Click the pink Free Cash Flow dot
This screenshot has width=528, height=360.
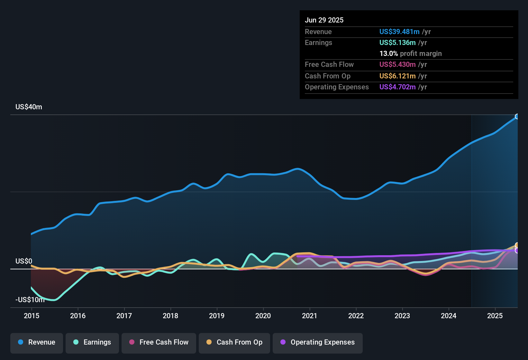pyautogui.click(x=132, y=342)
